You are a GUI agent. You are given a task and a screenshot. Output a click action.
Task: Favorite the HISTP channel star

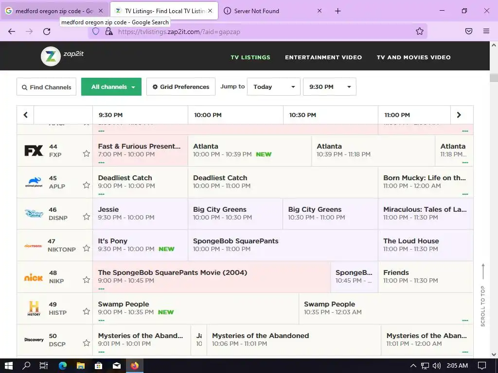coord(87,311)
